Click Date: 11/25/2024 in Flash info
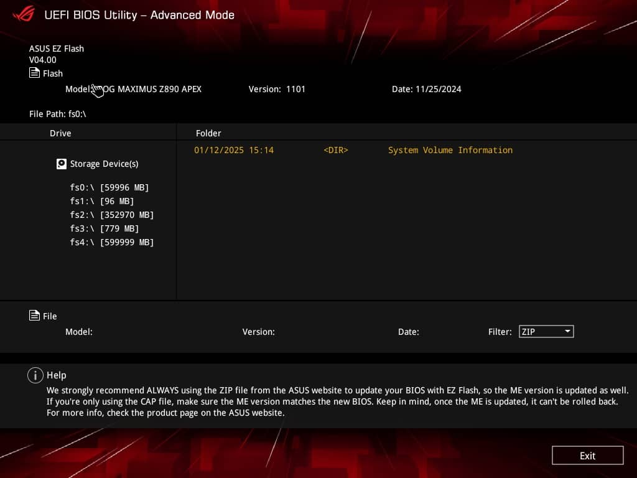 tap(427, 89)
